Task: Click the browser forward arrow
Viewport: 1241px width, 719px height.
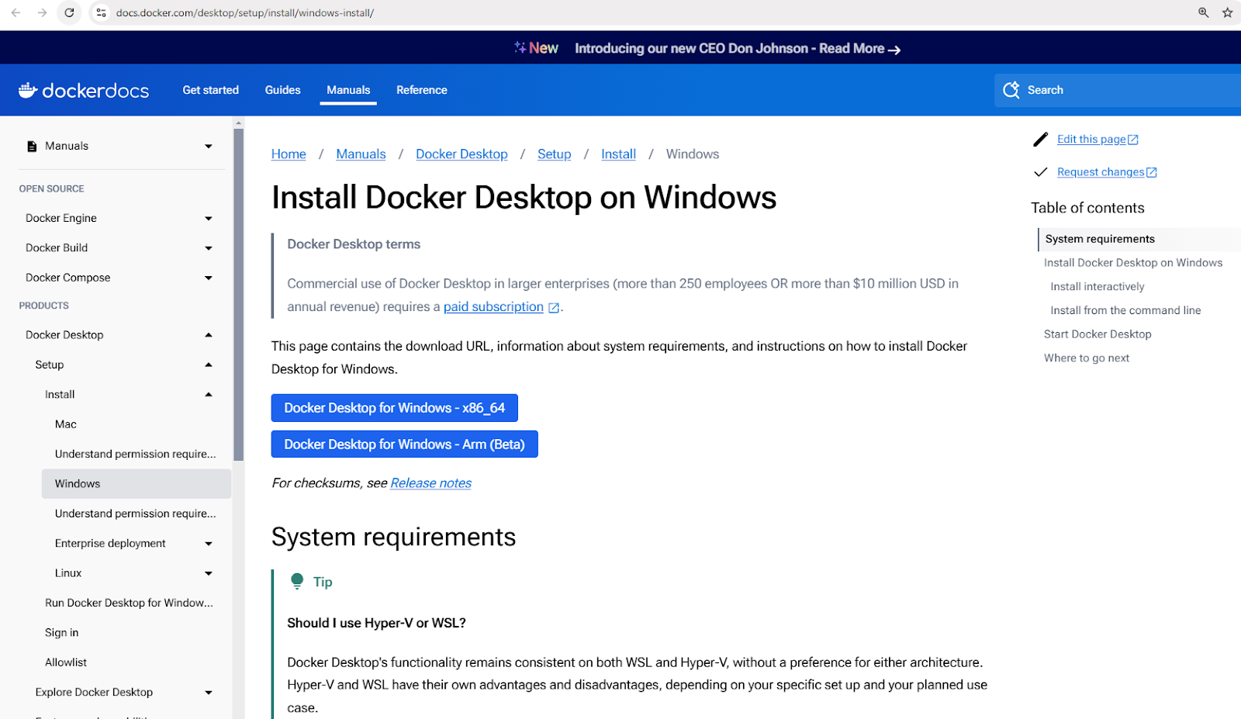Action: (42, 12)
